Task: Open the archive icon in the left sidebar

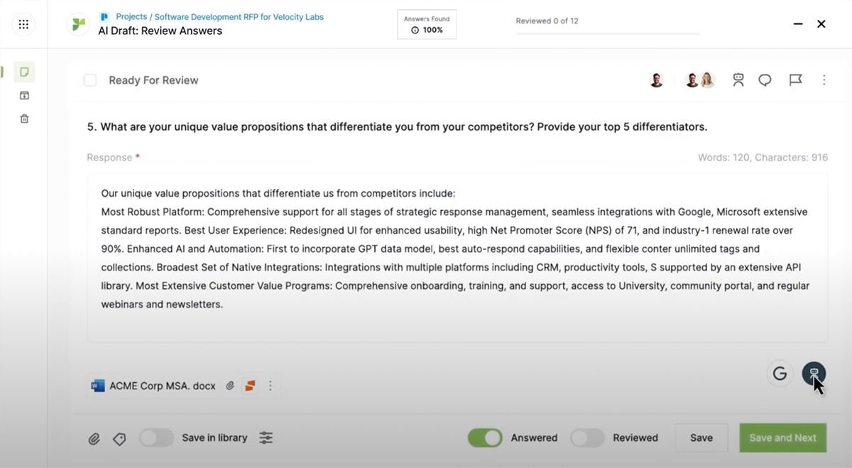Action: pyautogui.click(x=23, y=94)
